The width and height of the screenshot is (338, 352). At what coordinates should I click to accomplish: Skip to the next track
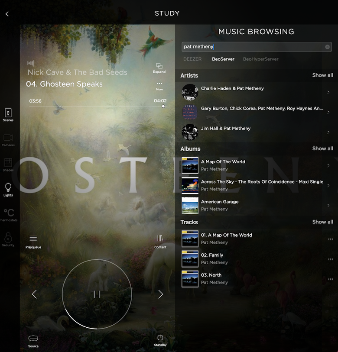tap(160, 294)
